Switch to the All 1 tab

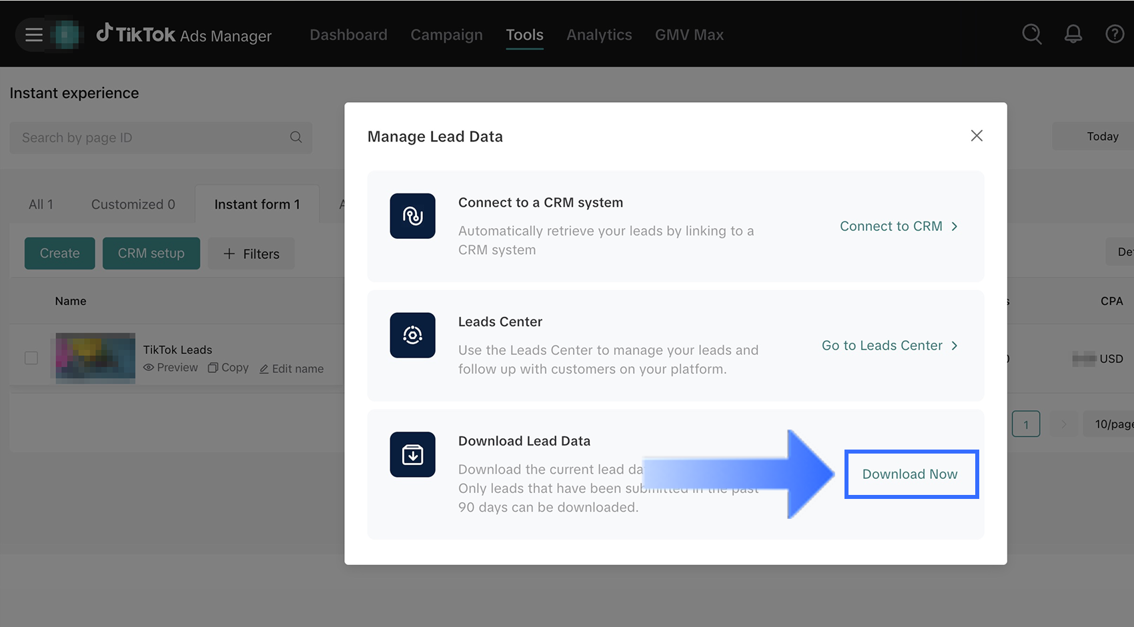coord(41,205)
